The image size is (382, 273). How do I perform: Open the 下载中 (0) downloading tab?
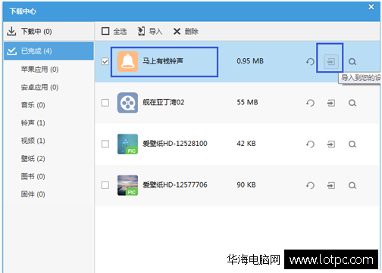click(x=49, y=31)
